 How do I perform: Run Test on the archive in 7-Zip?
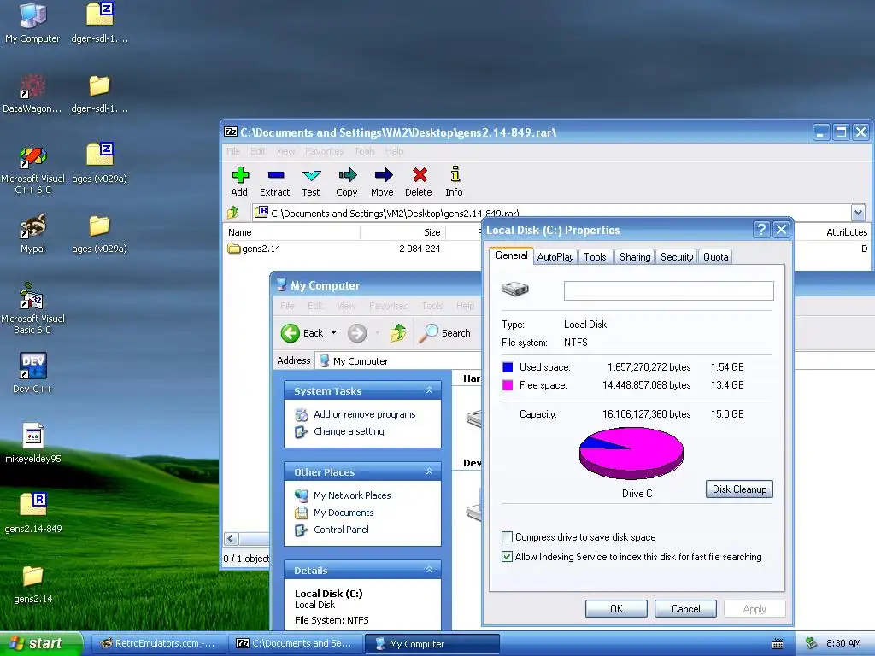tap(311, 182)
